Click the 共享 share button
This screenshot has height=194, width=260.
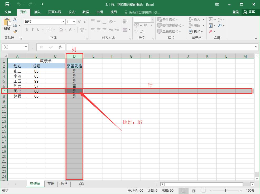point(249,12)
